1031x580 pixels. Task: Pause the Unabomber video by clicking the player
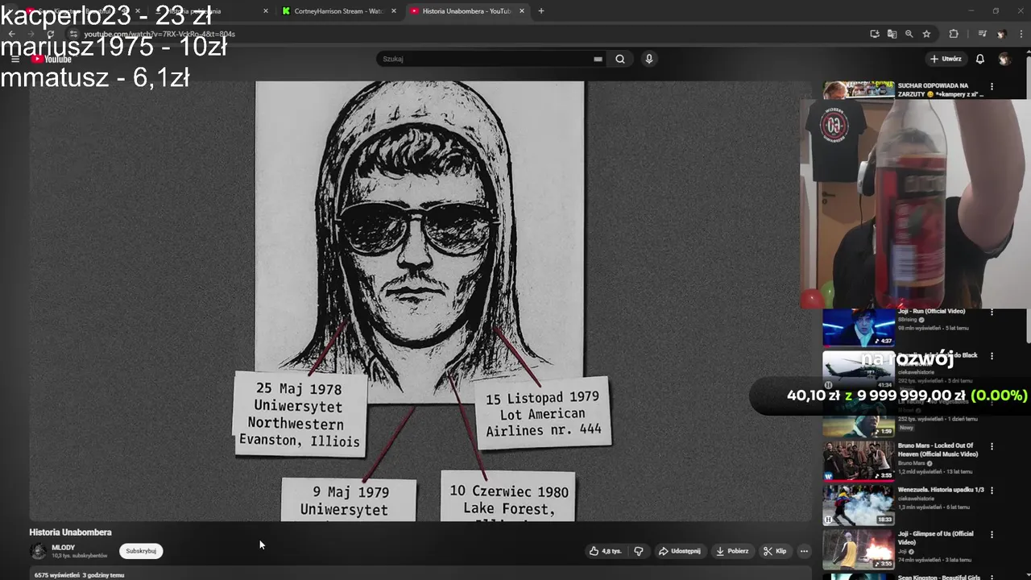click(x=420, y=300)
